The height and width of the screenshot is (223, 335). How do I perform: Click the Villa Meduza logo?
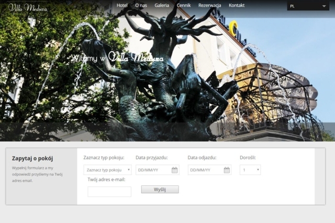(x=28, y=7)
